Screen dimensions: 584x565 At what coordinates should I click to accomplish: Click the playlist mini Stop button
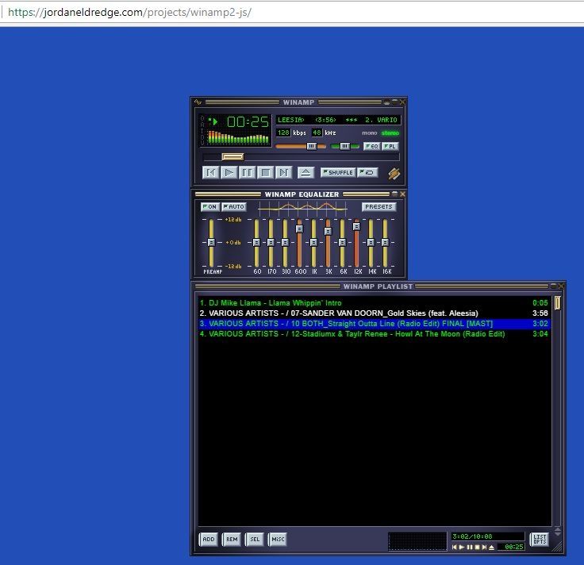pyautogui.click(x=477, y=547)
